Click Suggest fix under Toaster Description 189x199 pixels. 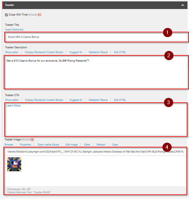tap(76, 52)
